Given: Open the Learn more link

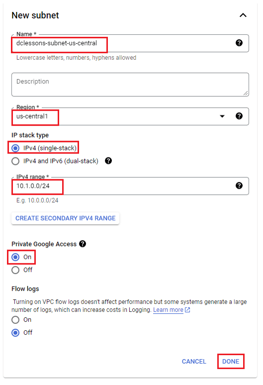Looking at the screenshot, I should [168, 310].
